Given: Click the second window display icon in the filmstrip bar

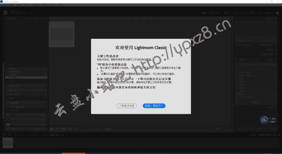Looking at the screenshot, I should click(10, 135).
